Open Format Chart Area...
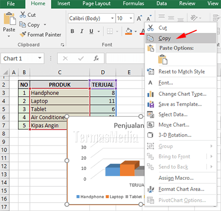This screenshot has width=221, height=211. tap(180, 189)
